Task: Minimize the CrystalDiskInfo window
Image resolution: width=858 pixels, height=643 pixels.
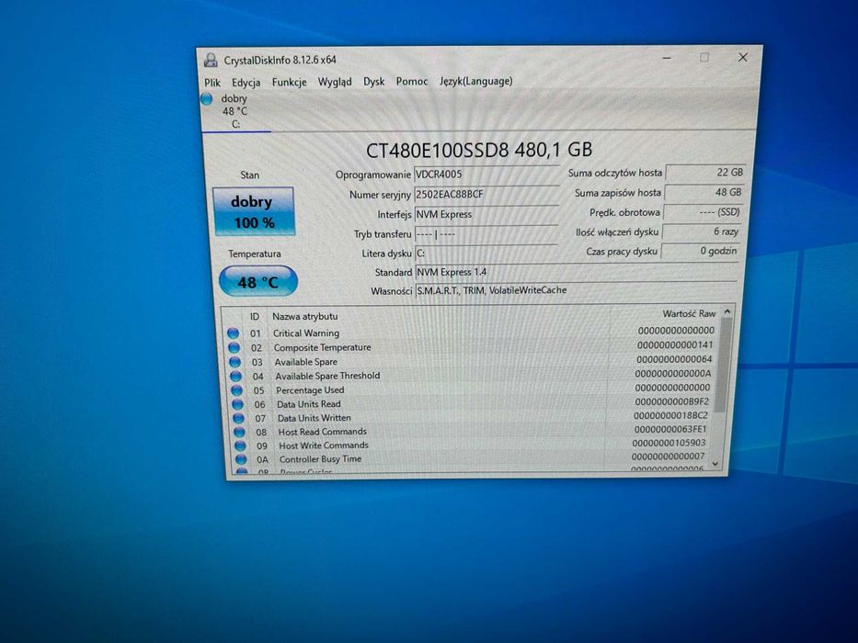Action: click(x=667, y=57)
